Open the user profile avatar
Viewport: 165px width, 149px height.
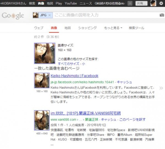coord(153,3)
